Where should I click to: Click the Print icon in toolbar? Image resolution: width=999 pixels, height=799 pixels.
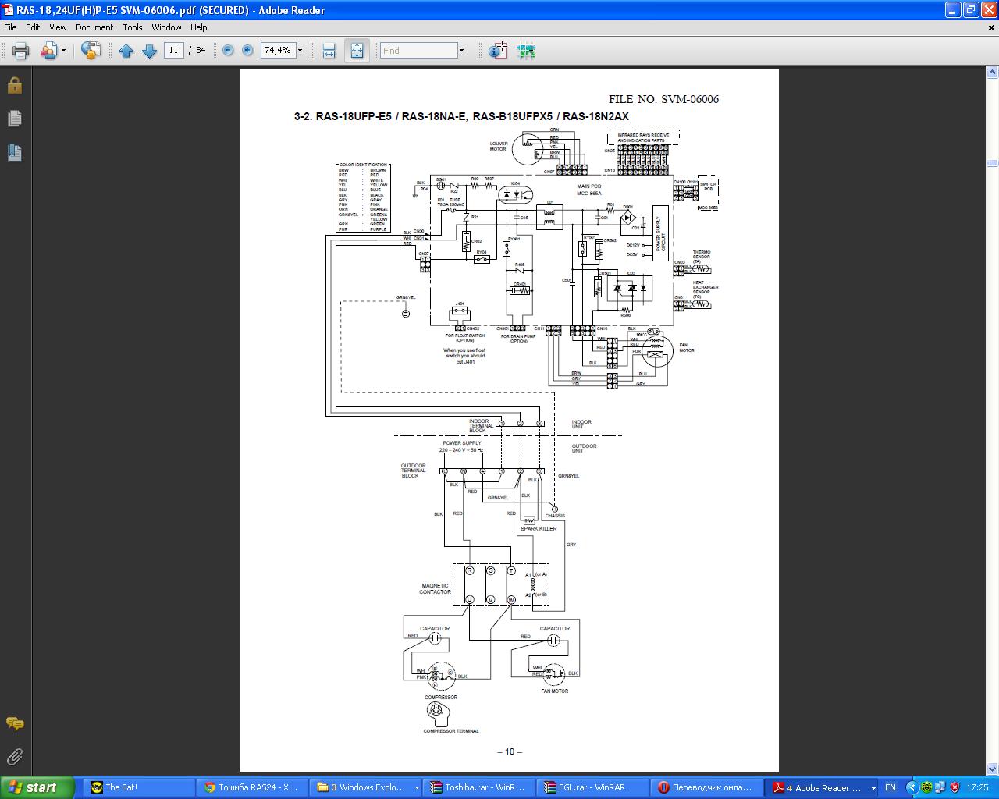(20, 51)
